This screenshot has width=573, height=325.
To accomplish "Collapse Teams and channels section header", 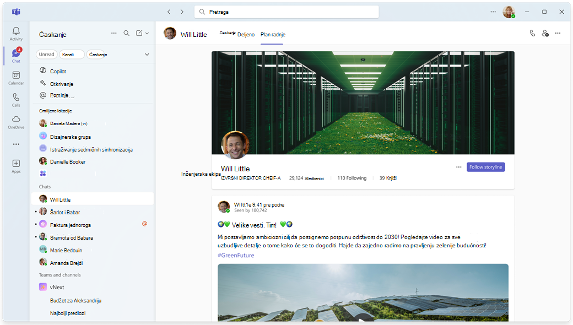I will (60, 275).
